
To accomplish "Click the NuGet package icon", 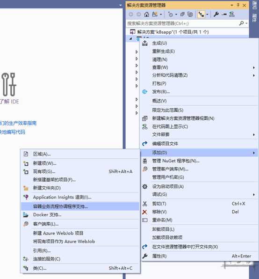I will 145,161.
